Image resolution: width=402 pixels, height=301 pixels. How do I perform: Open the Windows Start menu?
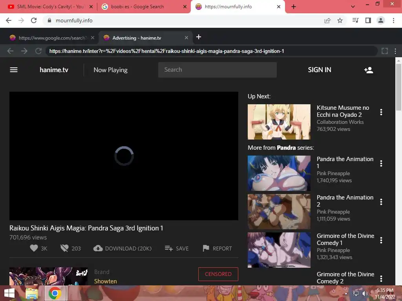(9, 294)
